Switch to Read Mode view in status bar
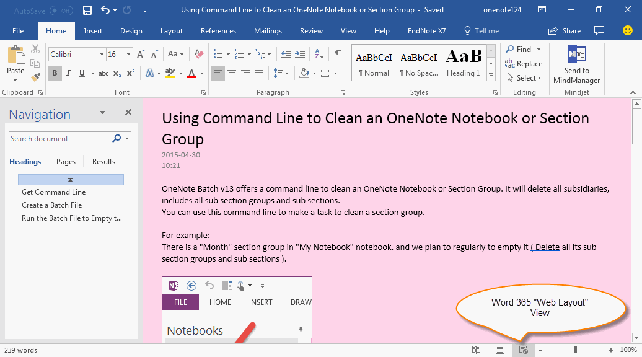Image resolution: width=642 pixels, height=357 pixels. tap(476, 350)
